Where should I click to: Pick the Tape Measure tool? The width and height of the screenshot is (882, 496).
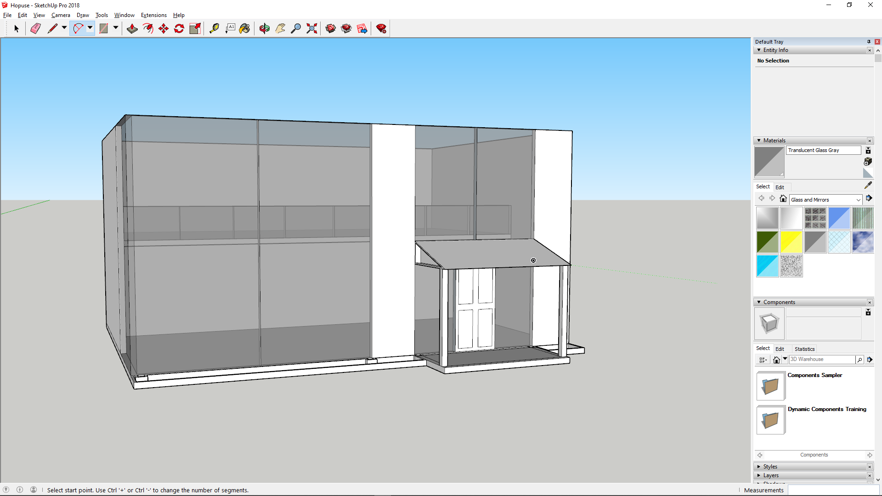point(214,28)
